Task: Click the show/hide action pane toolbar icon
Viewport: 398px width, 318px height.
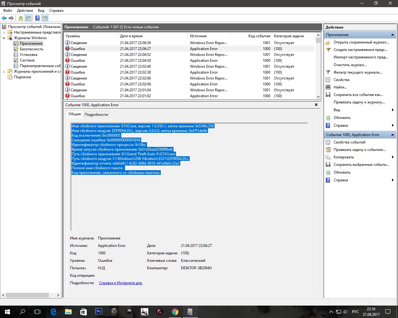Action: point(45,18)
